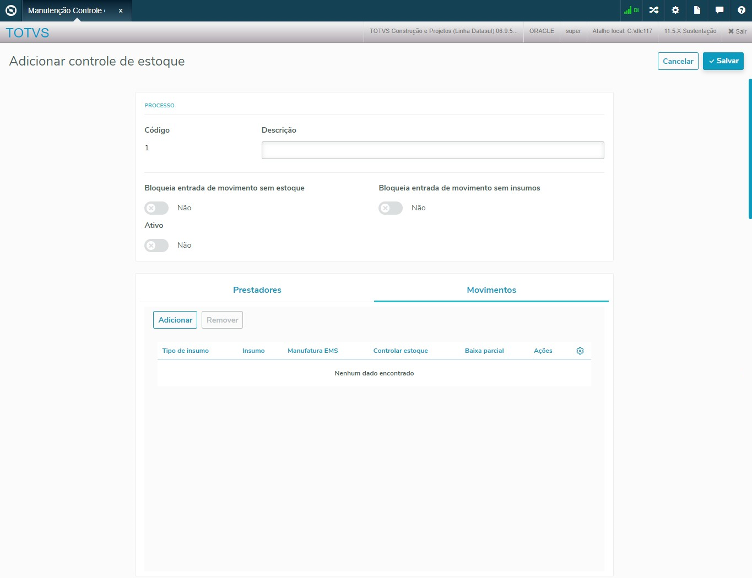Click the Ações column header

[543, 351]
